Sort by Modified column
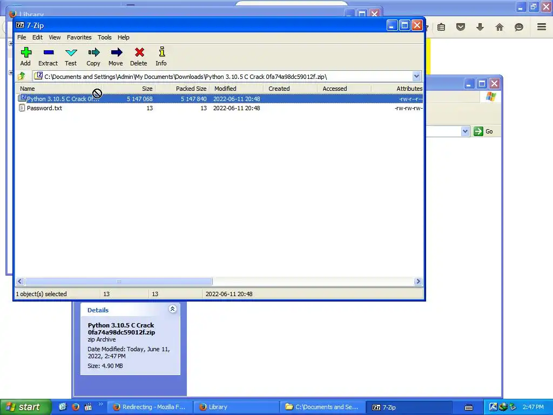The height and width of the screenshot is (415, 553). click(x=237, y=89)
